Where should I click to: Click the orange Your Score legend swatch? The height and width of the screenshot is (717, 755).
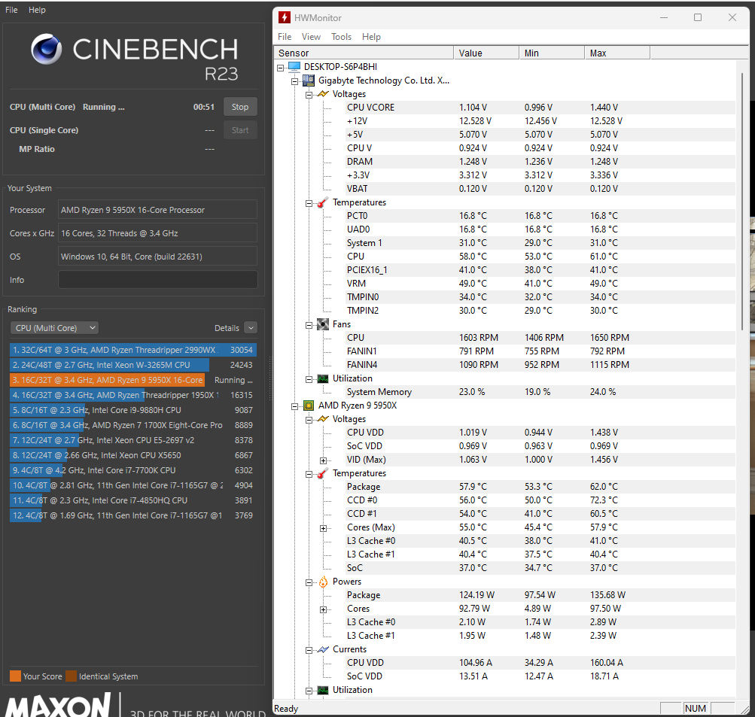(15, 676)
